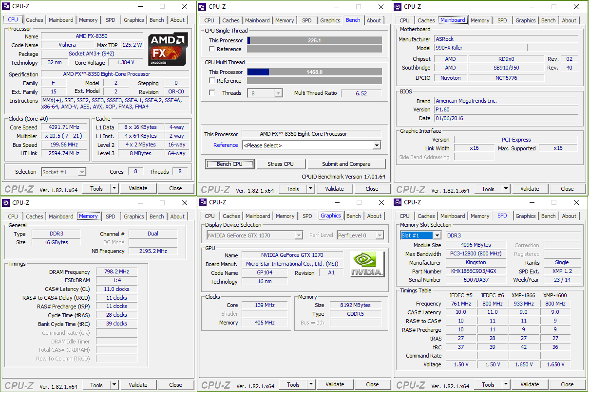Click the CPU-Z title bar icon of the SPD window
Image resolution: width=590 pixels, height=397 pixels.
(398, 202)
